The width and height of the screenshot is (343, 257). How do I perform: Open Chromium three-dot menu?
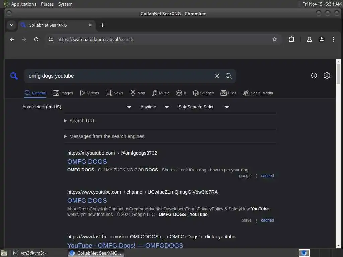[x=333, y=39]
